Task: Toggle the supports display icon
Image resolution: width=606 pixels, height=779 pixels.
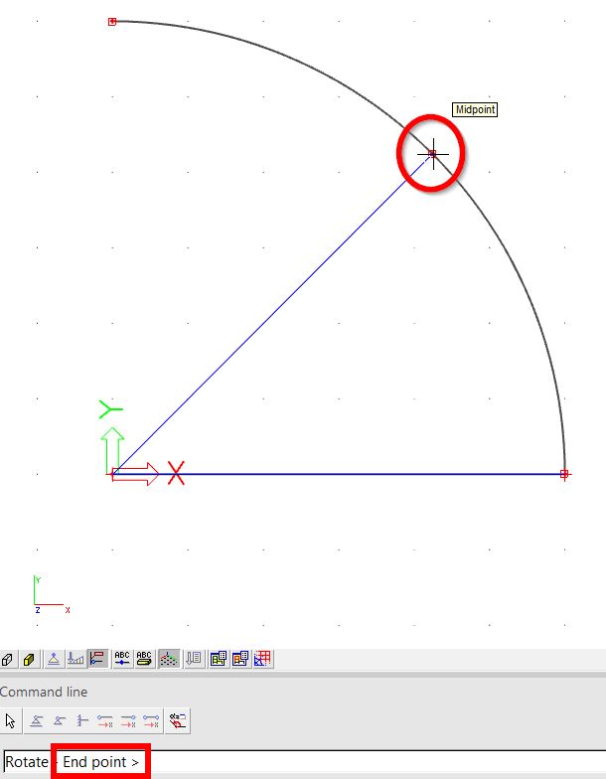Action: 54,660
